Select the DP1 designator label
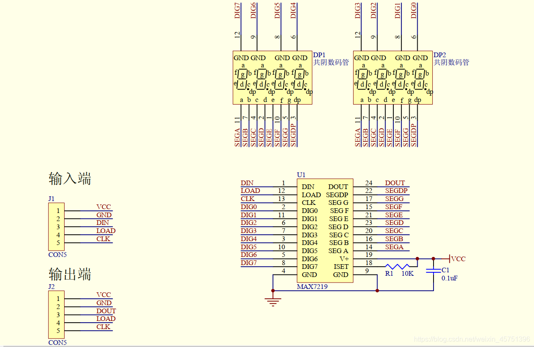 319,55
